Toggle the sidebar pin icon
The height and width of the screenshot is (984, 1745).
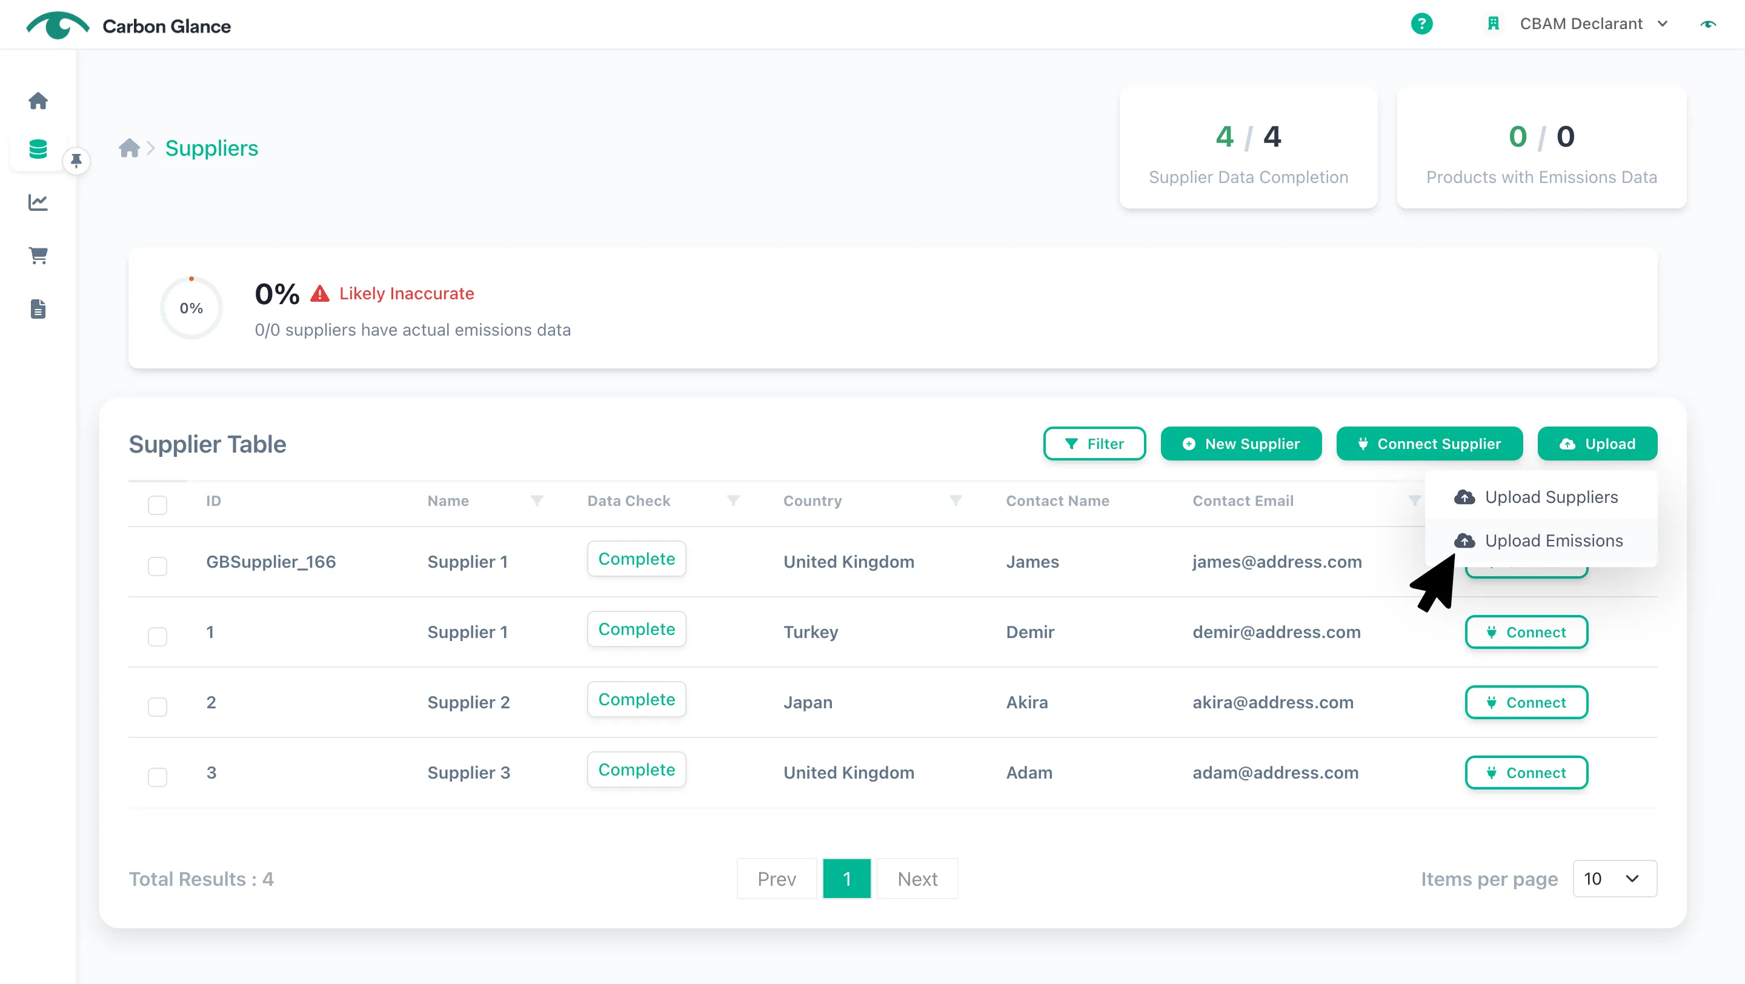tap(76, 161)
